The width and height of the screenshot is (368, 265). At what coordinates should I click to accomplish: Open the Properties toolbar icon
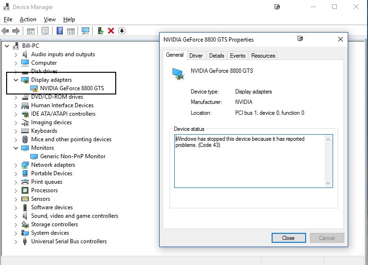(x=45, y=31)
